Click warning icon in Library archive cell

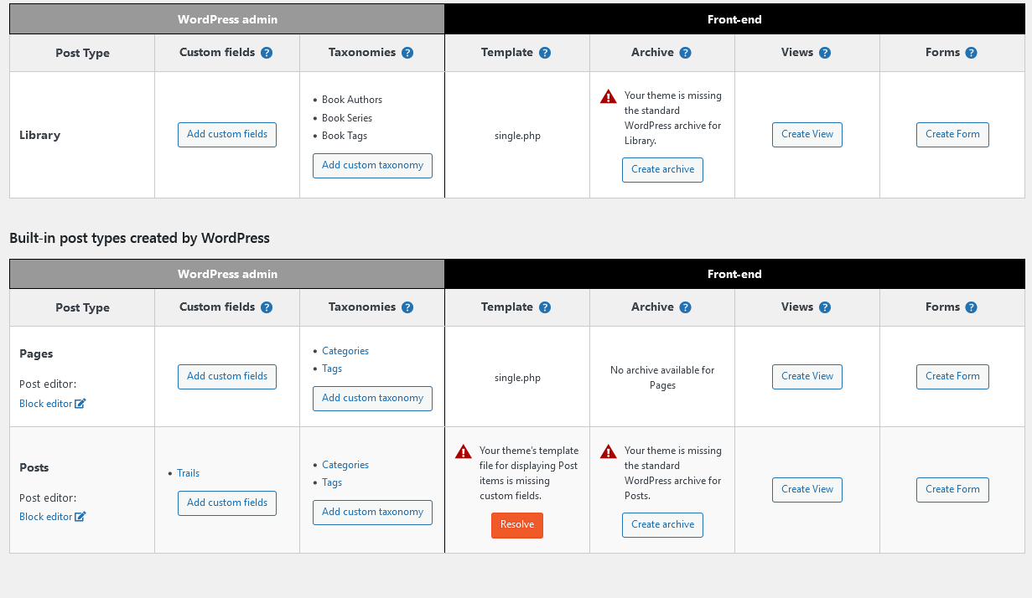[x=609, y=96]
